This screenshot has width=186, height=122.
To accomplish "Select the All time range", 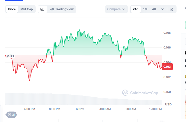I will tap(154, 9).
